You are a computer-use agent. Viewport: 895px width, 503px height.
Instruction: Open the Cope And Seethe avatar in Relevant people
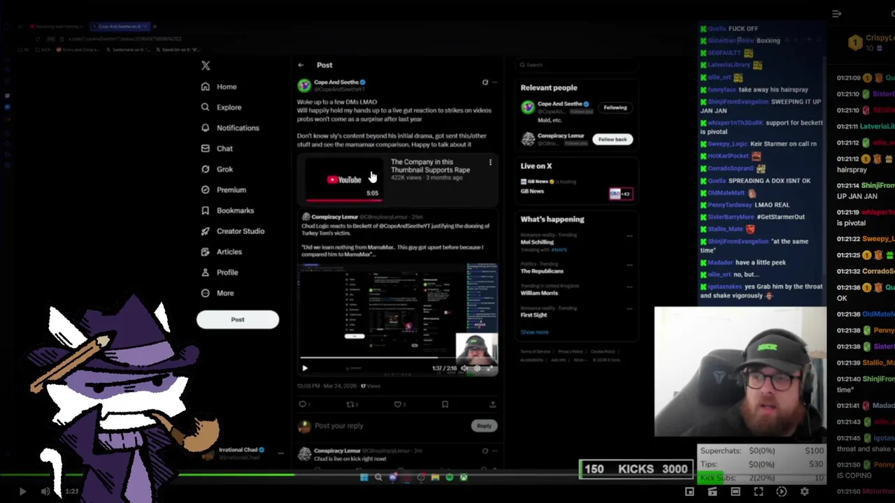click(x=528, y=107)
